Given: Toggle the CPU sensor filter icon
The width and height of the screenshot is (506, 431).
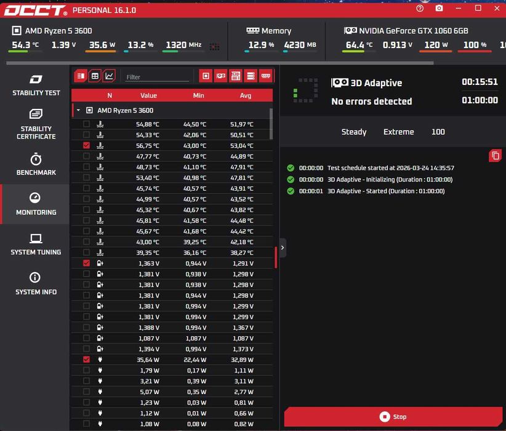Looking at the screenshot, I should click(206, 76).
